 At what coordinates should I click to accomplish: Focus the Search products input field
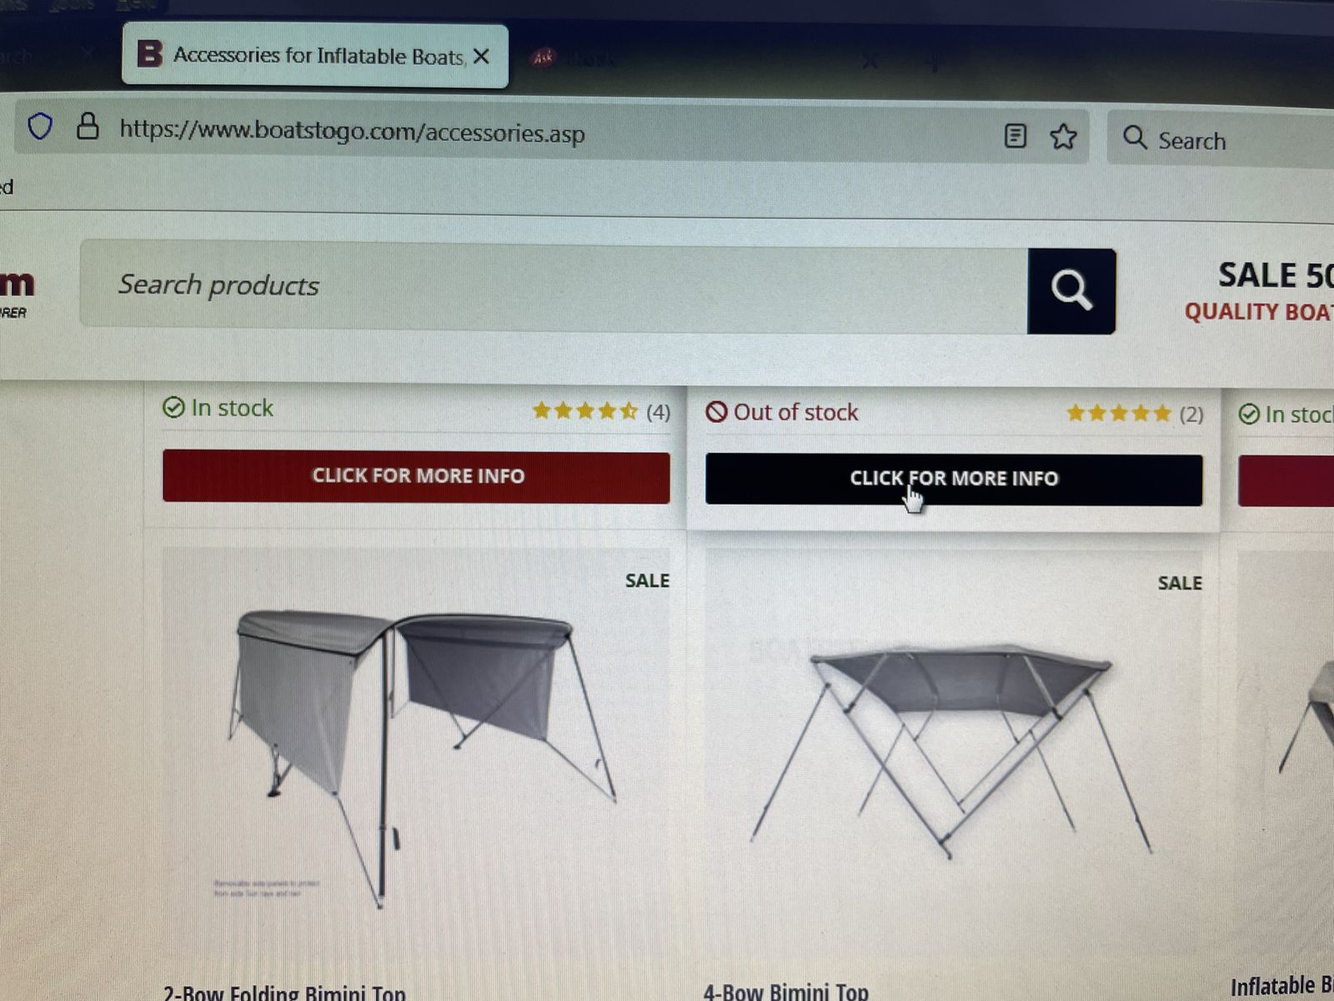(554, 287)
